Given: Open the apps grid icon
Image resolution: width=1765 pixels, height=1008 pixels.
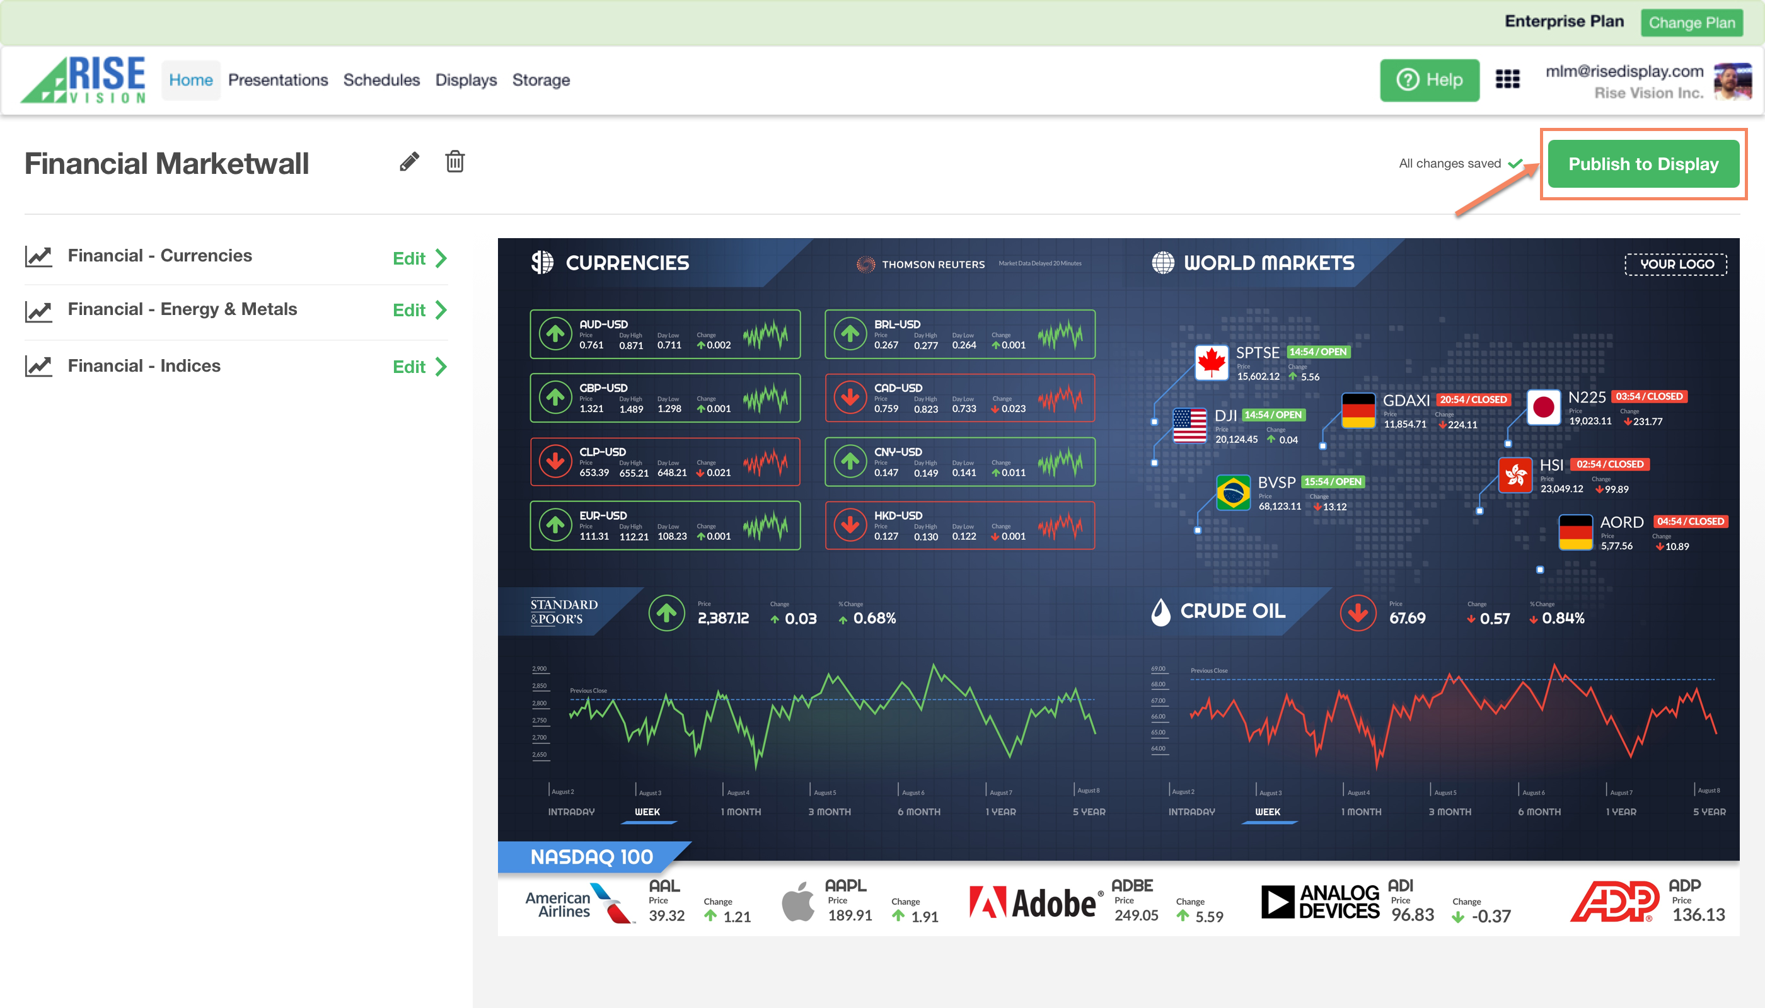Looking at the screenshot, I should click(1507, 79).
